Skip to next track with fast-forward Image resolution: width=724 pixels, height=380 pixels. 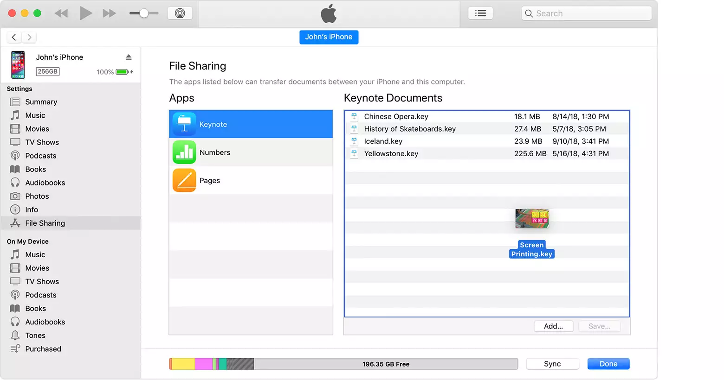[109, 13]
